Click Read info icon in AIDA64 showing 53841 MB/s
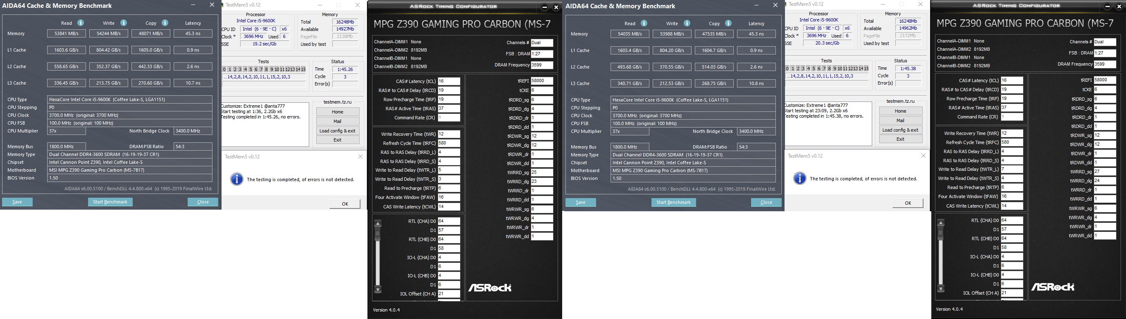 click(x=81, y=23)
